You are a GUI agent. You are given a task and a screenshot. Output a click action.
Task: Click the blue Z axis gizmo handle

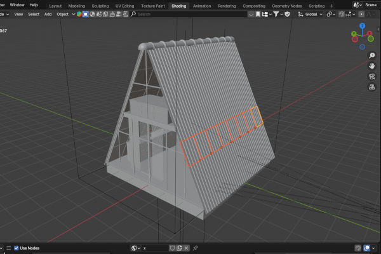pos(362,26)
